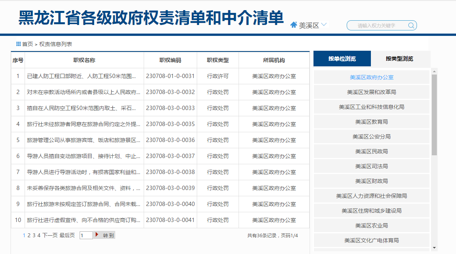Select 美溪区司法局 in the unit list
456x254 pixels.
(371, 166)
